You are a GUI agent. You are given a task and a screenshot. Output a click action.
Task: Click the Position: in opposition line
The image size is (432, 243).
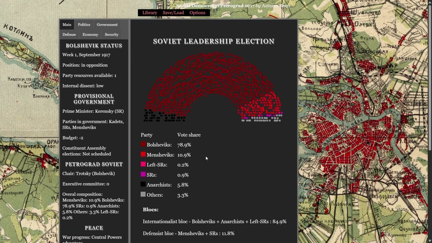(x=85, y=65)
